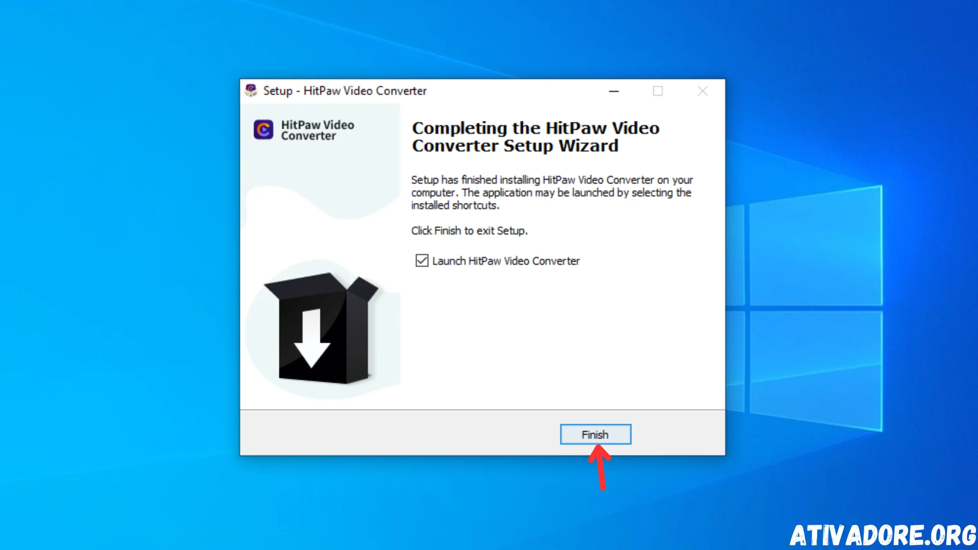Click the 'Launch HitPaw Video Converter' label
Image resolution: width=978 pixels, height=550 pixels.
506,261
